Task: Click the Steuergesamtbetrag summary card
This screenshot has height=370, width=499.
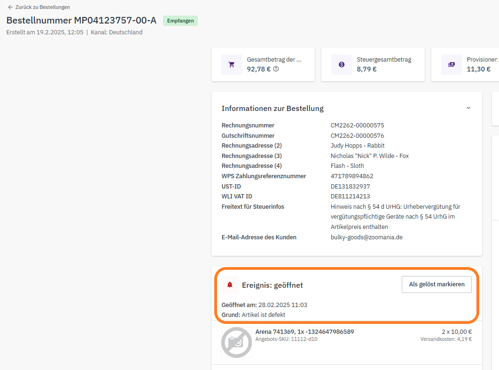Action: [373, 64]
